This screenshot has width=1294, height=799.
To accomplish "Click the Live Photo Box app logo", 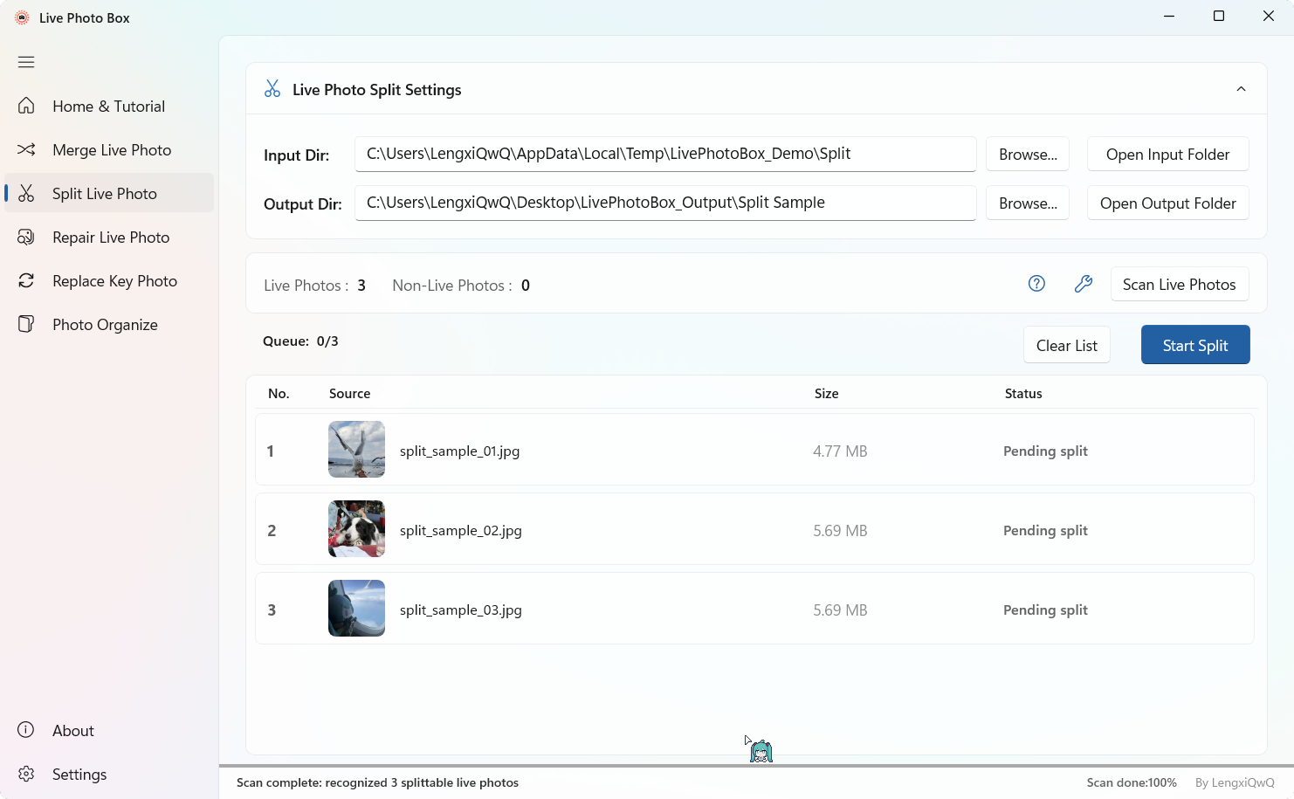I will pos(22,17).
